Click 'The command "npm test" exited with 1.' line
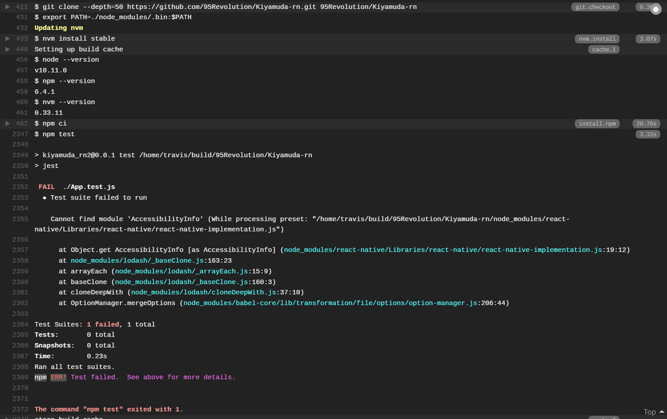667x419 pixels. point(109,409)
